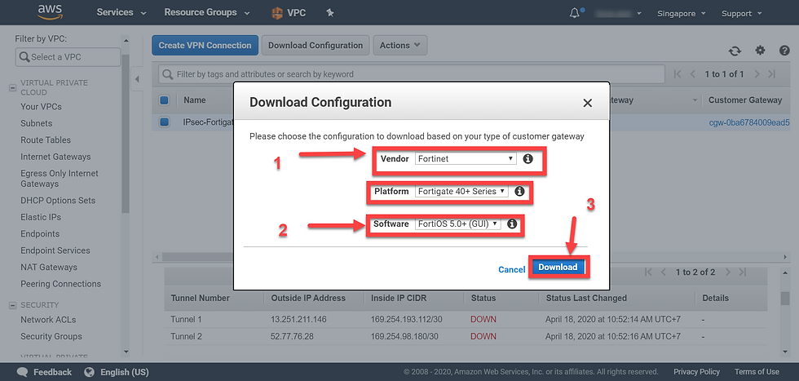Go to first page of tunnel list
Image resolution: width=799 pixels, height=381 pixels.
(648, 272)
